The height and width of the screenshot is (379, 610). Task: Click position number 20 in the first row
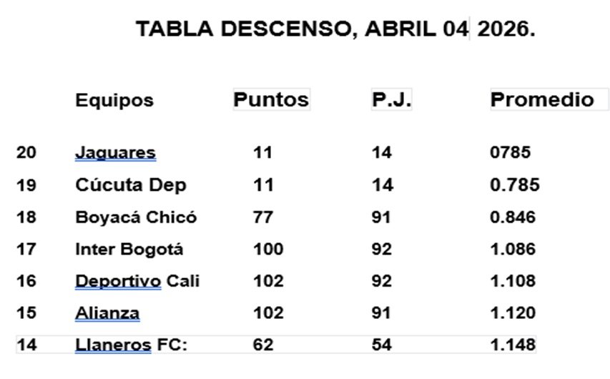point(26,152)
